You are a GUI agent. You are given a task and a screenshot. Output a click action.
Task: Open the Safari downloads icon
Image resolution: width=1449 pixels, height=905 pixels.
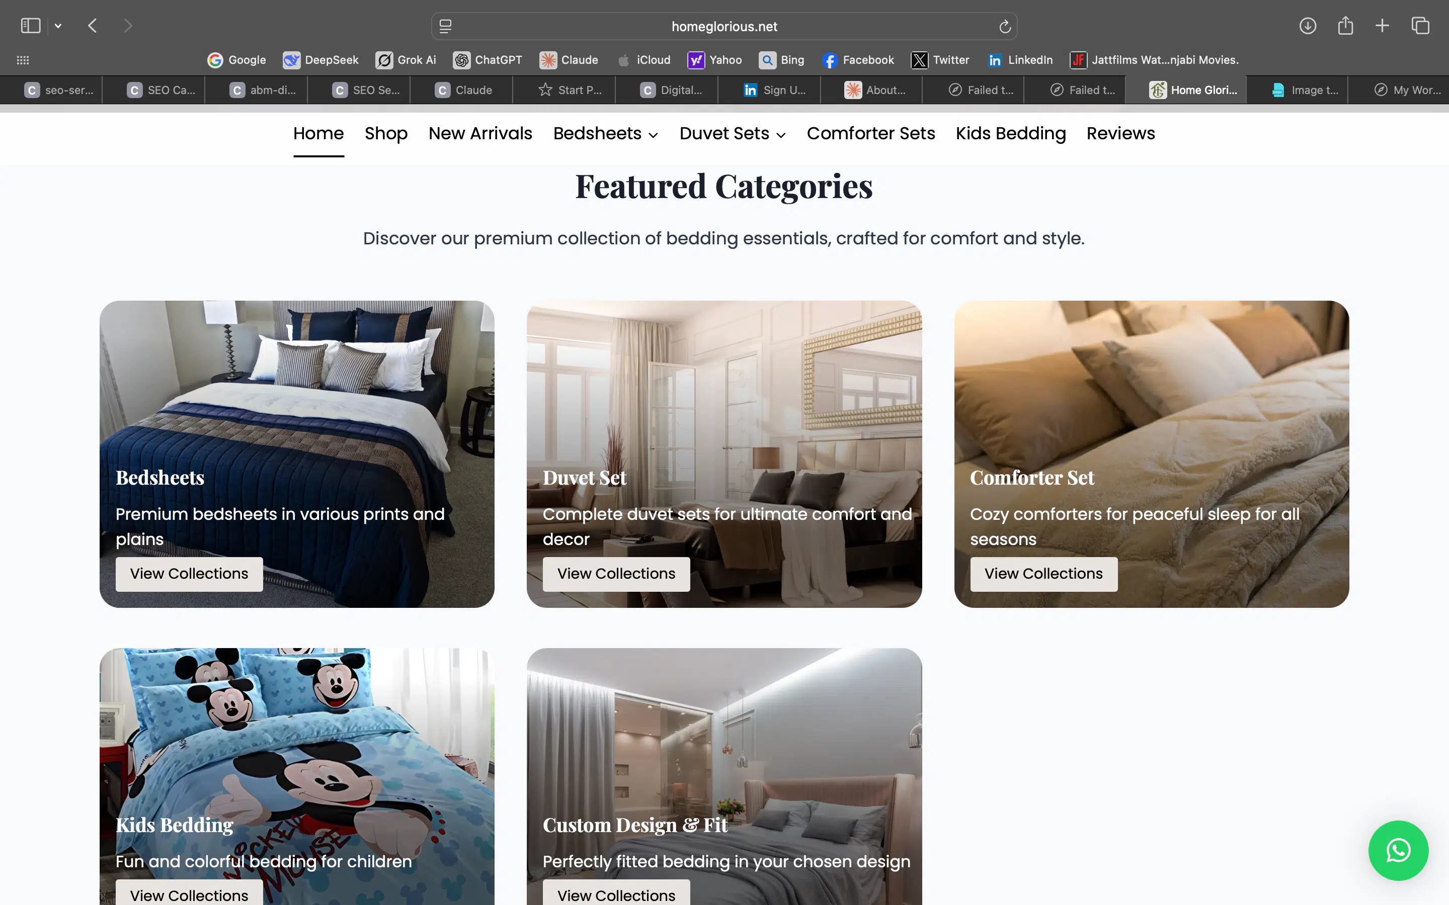[1307, 26]
